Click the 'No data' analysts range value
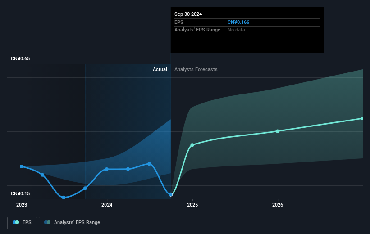 pos(236,30)
